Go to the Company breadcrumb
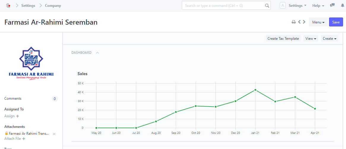 53,6
